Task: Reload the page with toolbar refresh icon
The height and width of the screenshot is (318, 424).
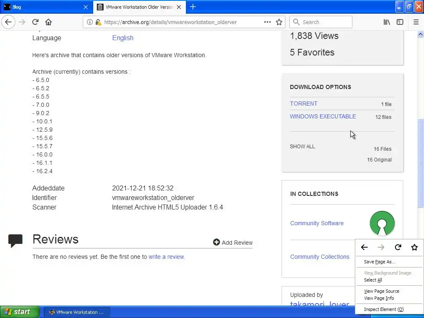Action: [35, 22]
